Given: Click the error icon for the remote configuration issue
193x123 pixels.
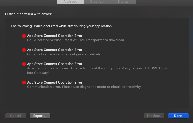Looking at the screenshot, I should click(24, 50).
